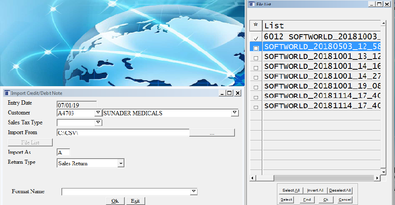This screenshot has width=395, height=205.
Task: Browse for import folder with the ... button
Action: (212, 133)
